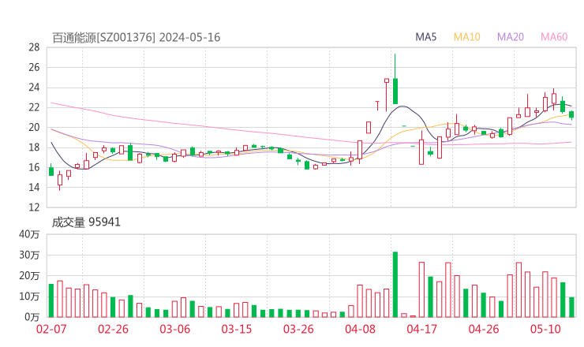This screenshot has width=584, height=347.
Task: Click the price axis value 26
Action: pyautogui.click(x=34, y=67)
